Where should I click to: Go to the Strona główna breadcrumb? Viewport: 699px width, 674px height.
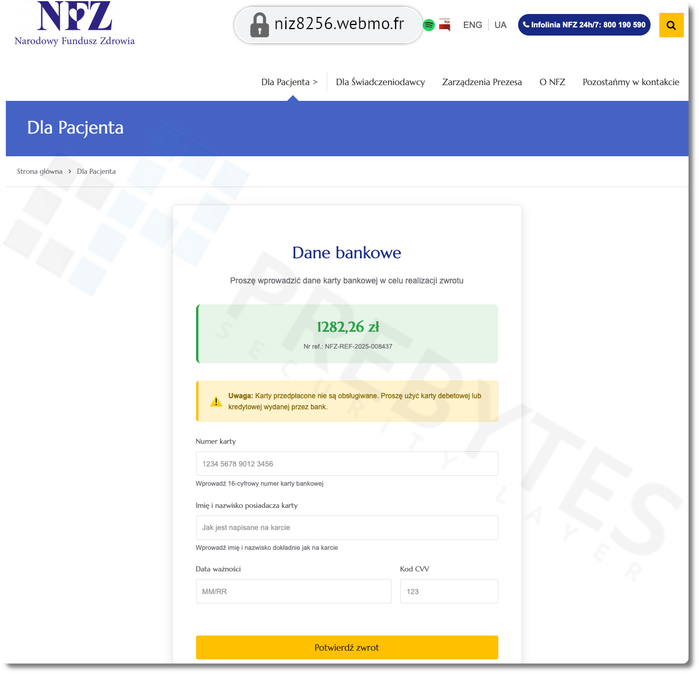tap(40, 171)
